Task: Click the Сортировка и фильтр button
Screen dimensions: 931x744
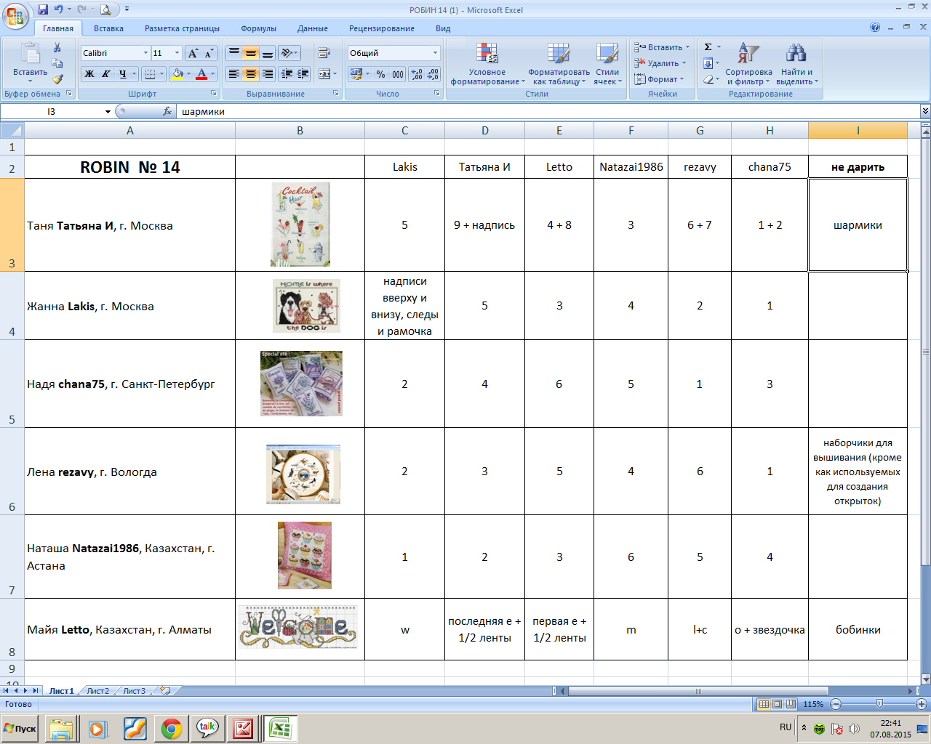Action: click(748, 64)
